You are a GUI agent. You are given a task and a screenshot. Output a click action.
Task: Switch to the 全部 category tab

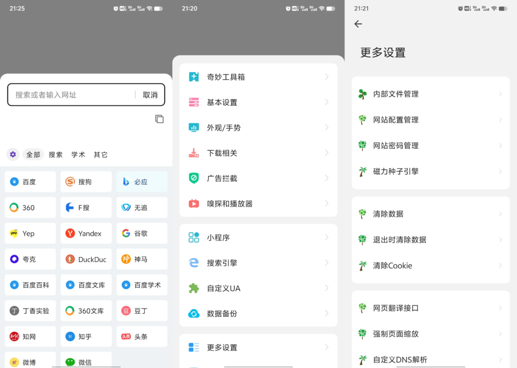[x=33, y=154]
